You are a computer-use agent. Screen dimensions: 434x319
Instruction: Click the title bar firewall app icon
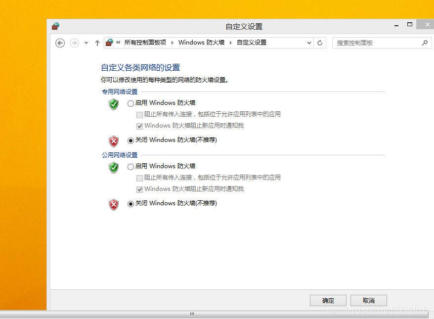[56, 26]
